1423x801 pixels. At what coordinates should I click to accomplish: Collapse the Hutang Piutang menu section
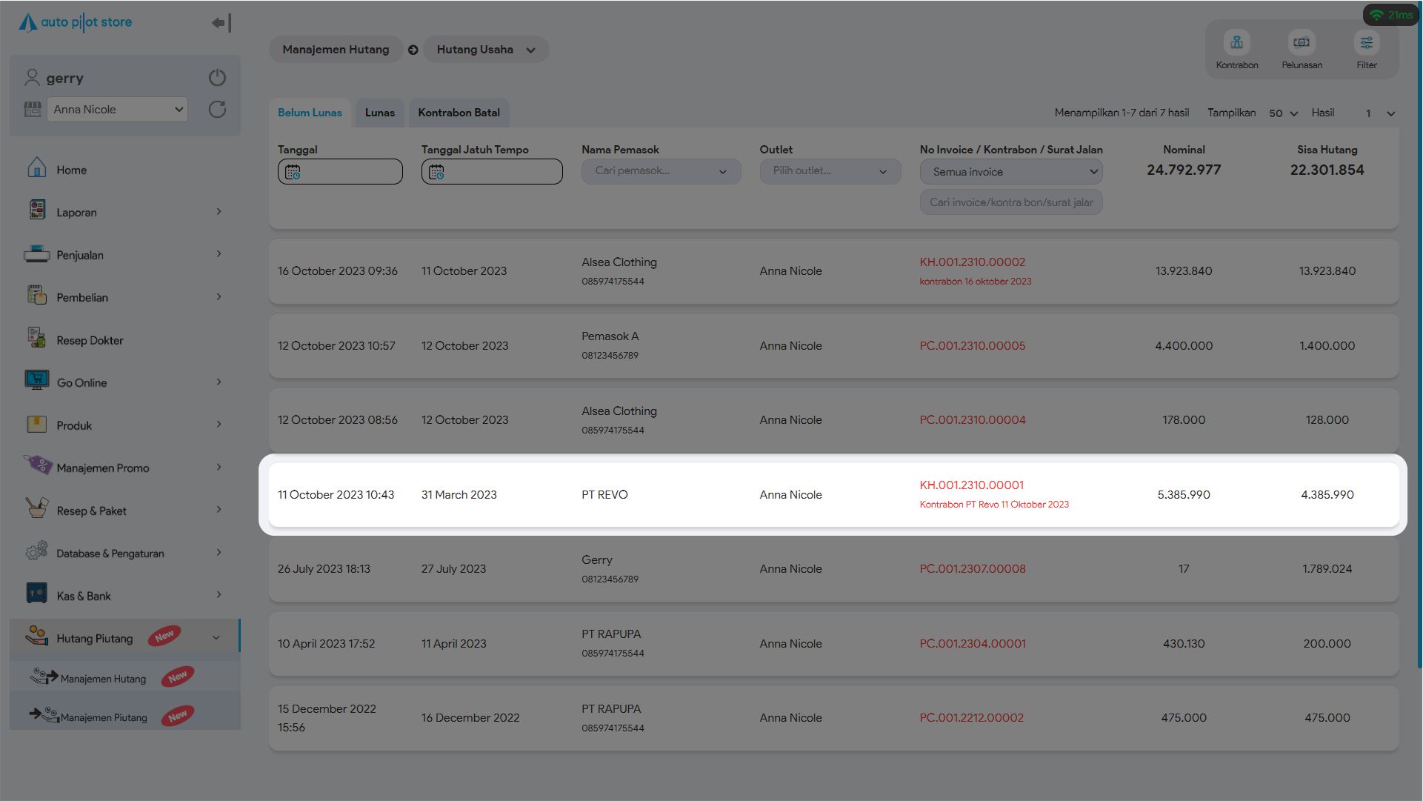point(216,637)
